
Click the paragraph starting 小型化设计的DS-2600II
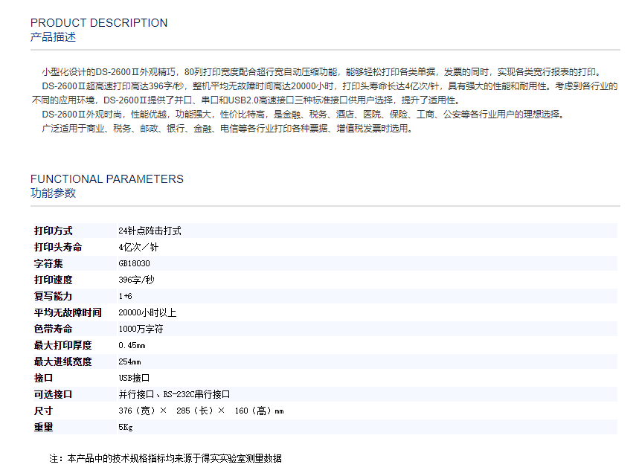click(x=321, y=72)
